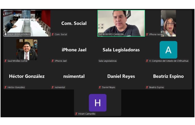Click muted mic icon next to iPhone Jael label
Viewport: 195px width, 125px height.
[53, 61]
